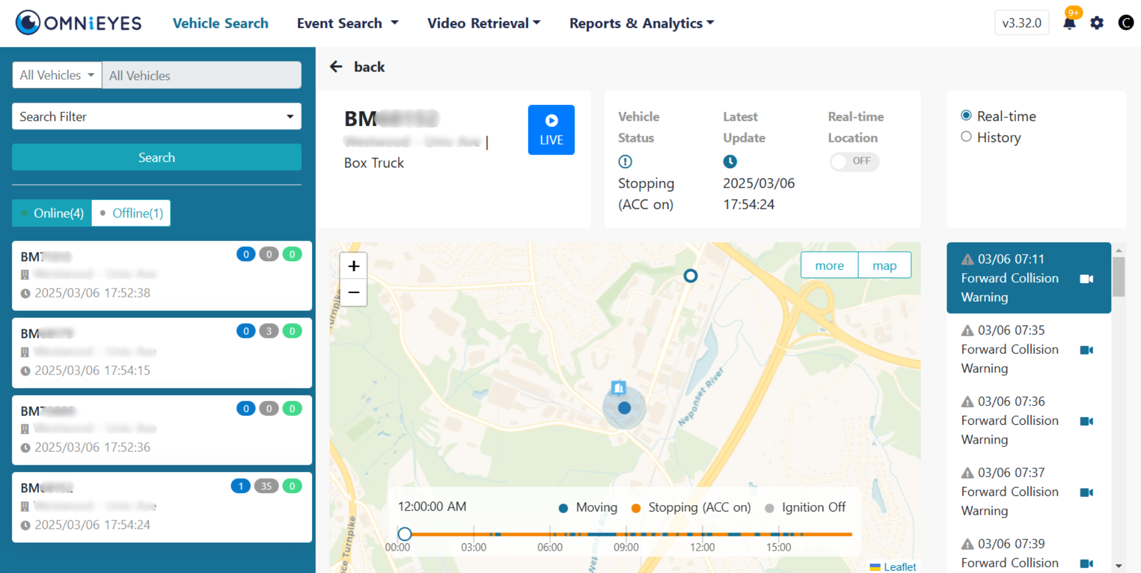
Task: Click the timeline slider handle at 00:00
Action: coord(404,534)
